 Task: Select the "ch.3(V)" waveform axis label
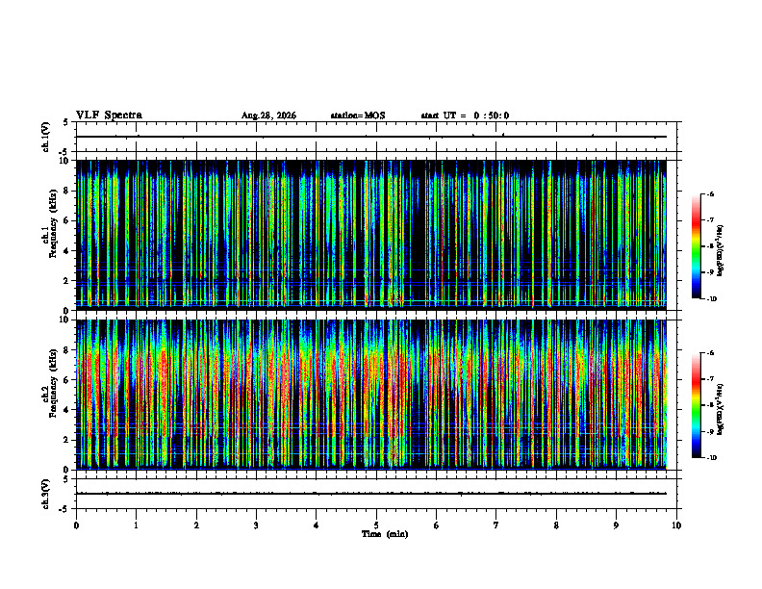[45, 494]
